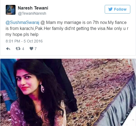Click the tweet text about marriage visa
Screen dimensions: 136x126
[x=67, y=28]
